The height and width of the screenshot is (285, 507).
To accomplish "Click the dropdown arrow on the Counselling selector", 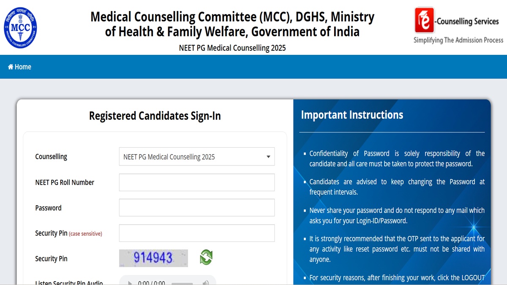I will pyautogui.click(x=268, y=156).
